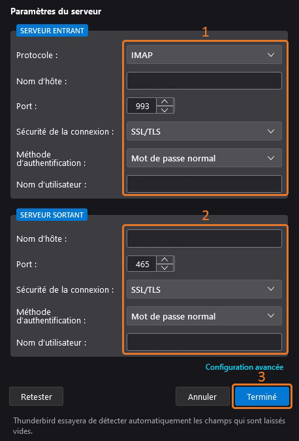Decrease the incoming port 993 with down arrow
The height and width of the screenshot is (441, 299).
click(165, 109)
